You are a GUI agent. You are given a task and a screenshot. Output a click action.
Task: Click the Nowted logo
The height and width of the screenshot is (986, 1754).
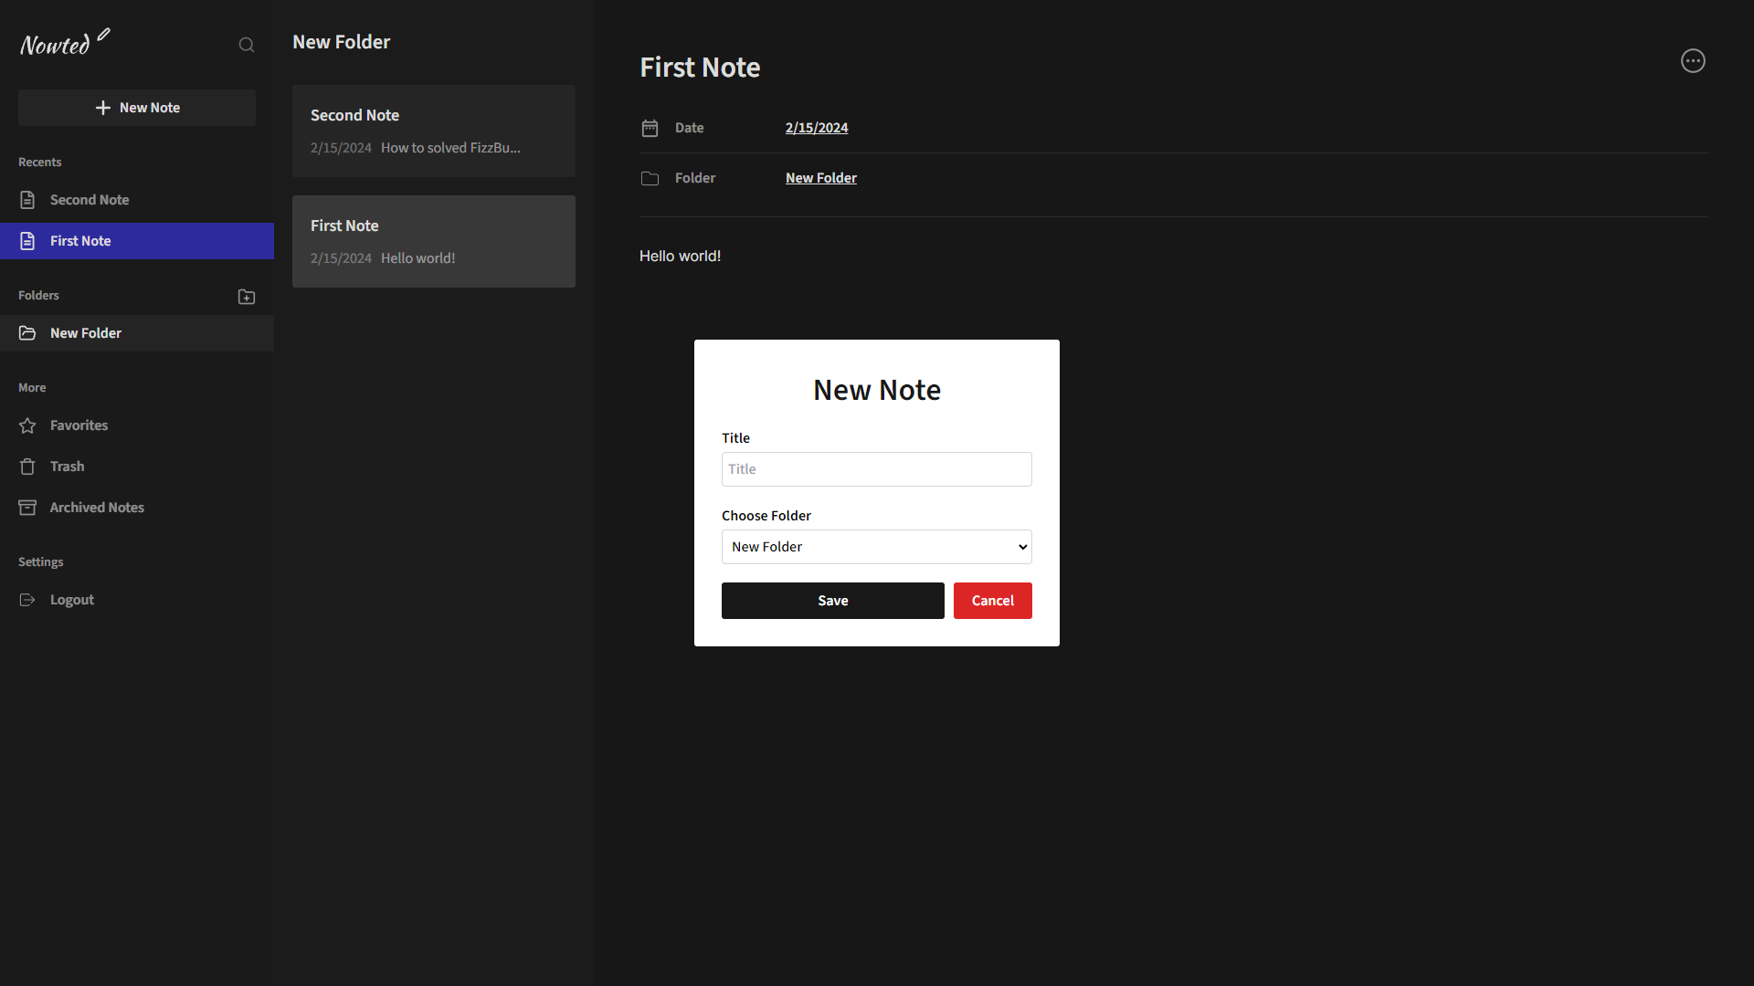[x=64, y=43]
